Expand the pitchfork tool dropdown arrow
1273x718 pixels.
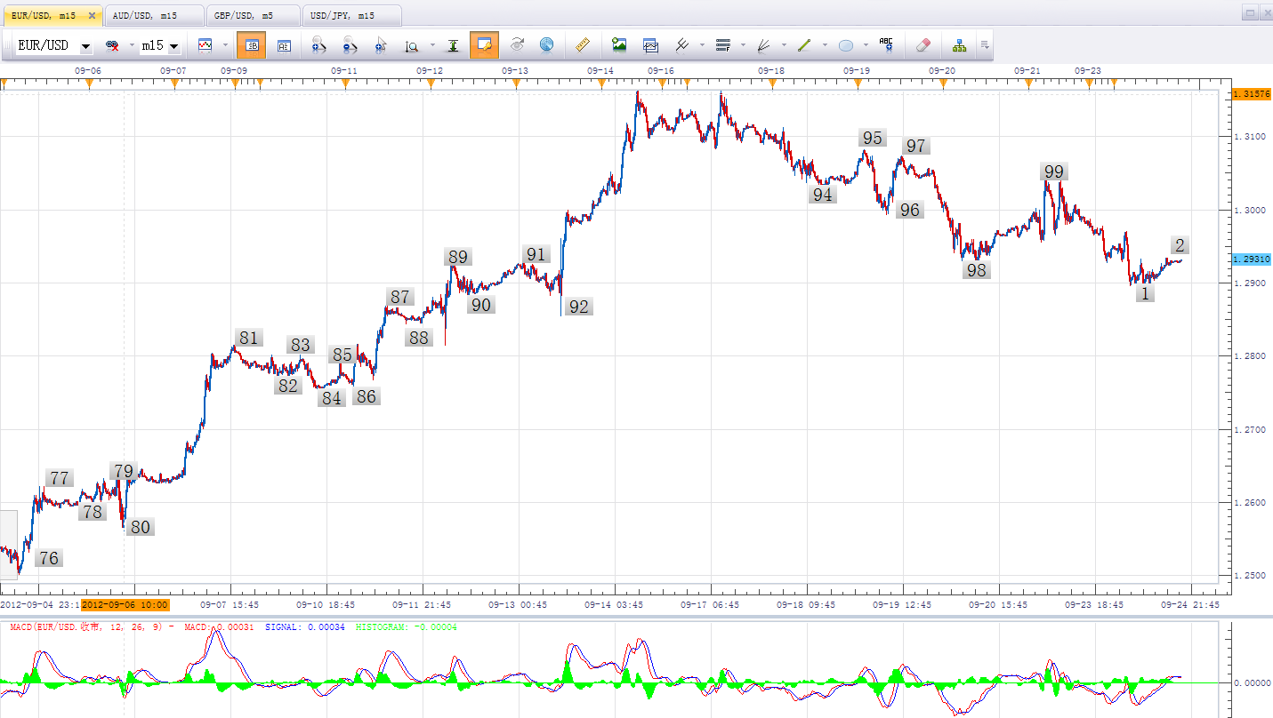(x=702, y=45)
